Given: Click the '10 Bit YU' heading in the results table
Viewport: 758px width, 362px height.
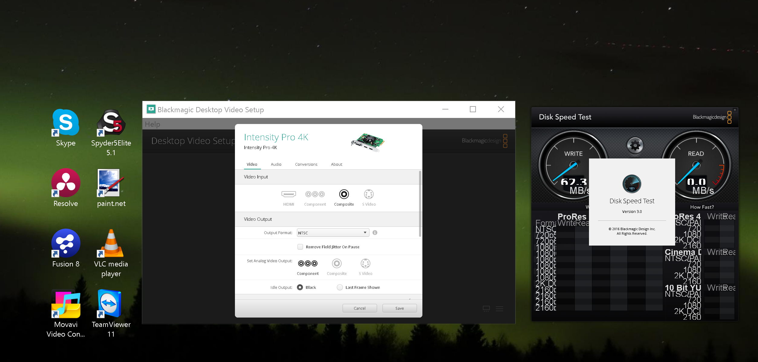Looking at the screenshot, I should (683, 287).
